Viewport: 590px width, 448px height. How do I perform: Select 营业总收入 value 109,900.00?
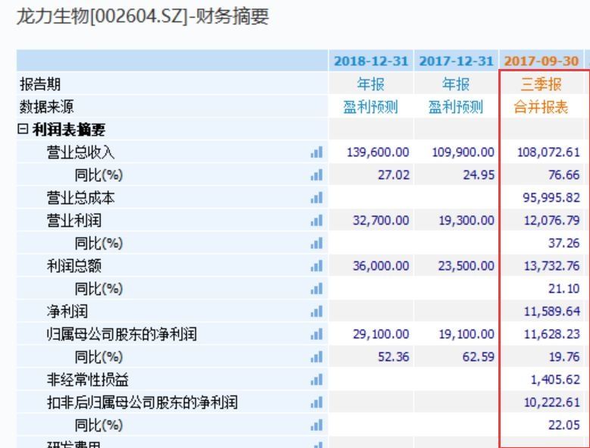463,152
